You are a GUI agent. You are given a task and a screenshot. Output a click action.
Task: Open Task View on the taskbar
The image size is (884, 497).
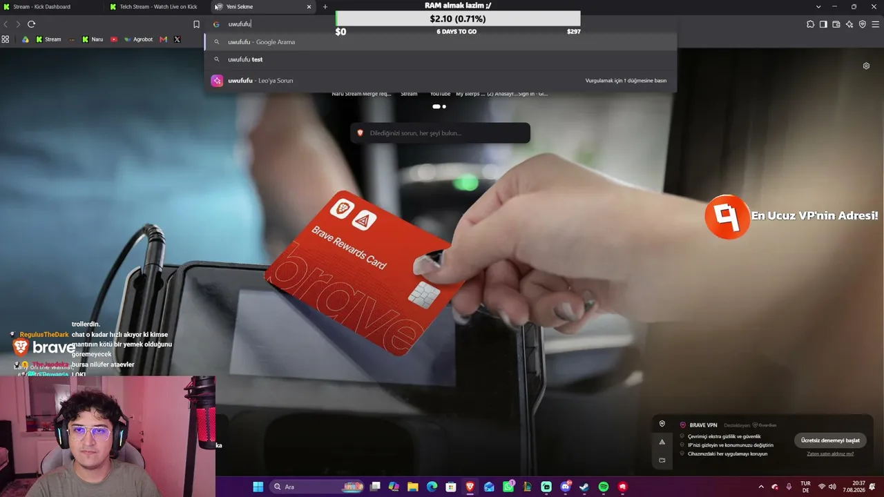point(375,487)
